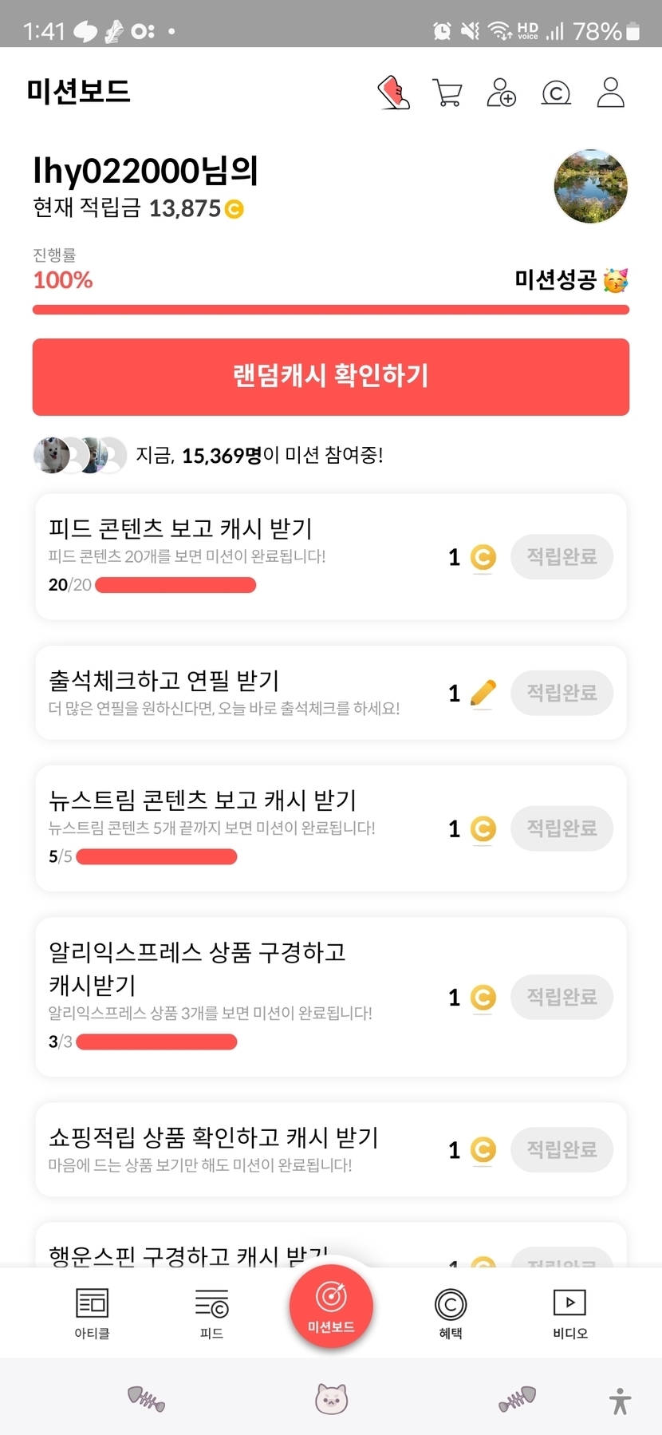This screenshot has width=662, height=1435.
Task: Tap the red sneaker icon in header
Action: [394, 93]
